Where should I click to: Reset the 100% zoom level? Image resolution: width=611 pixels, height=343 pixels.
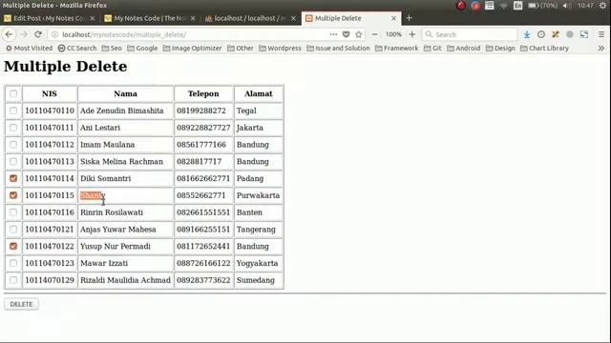(x=393, y=34)
